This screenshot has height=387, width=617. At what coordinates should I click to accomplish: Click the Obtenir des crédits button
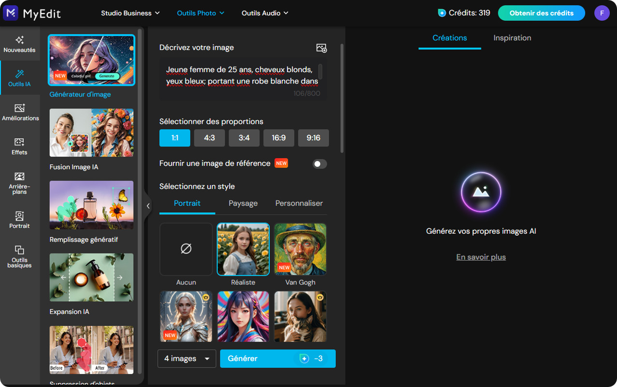click(x=541, y=13)
